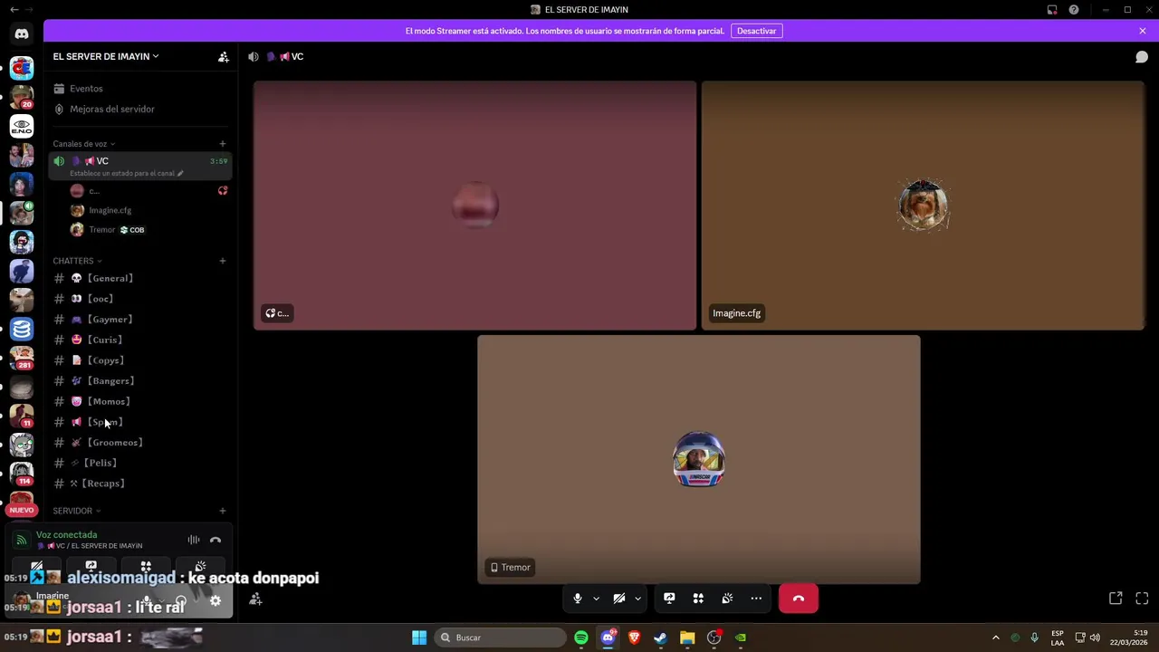Open the [Pelis] text channel
This screenshot has width=1159, height=652.
(x=140, y=463)
